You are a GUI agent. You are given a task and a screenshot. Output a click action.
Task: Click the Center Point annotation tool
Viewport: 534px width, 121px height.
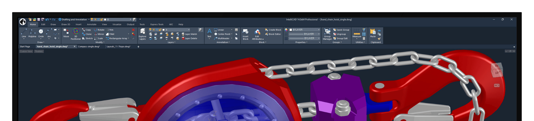pyautogui.click(x=222, y=34)
